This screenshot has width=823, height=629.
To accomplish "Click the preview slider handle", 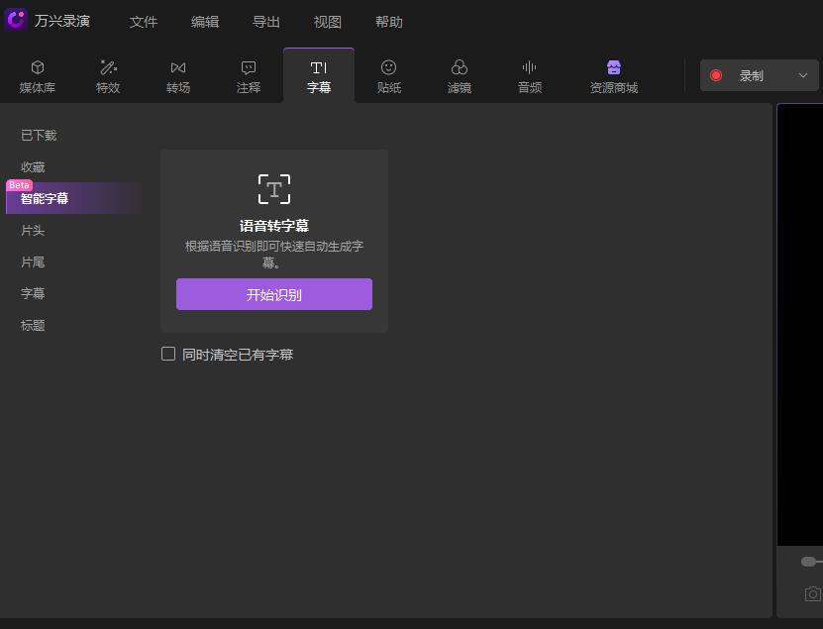I will [x=808, y=562].
